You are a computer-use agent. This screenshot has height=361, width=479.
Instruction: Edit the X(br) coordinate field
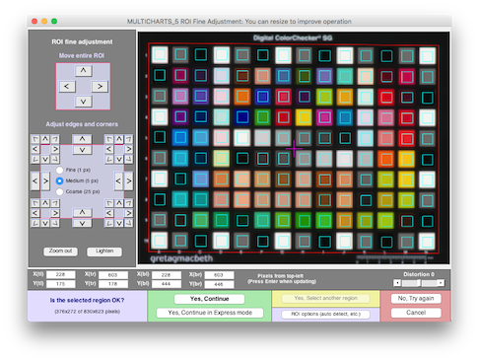219,275
